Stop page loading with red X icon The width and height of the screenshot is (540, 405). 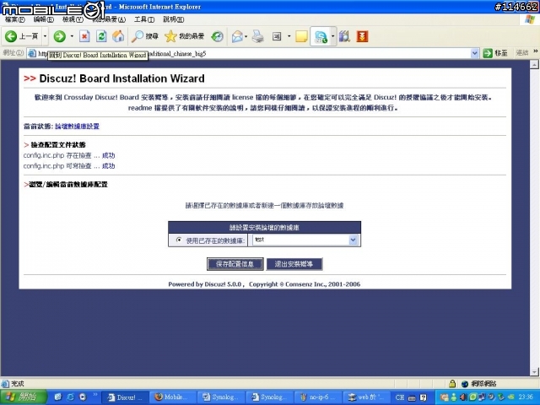coord(84,36)
